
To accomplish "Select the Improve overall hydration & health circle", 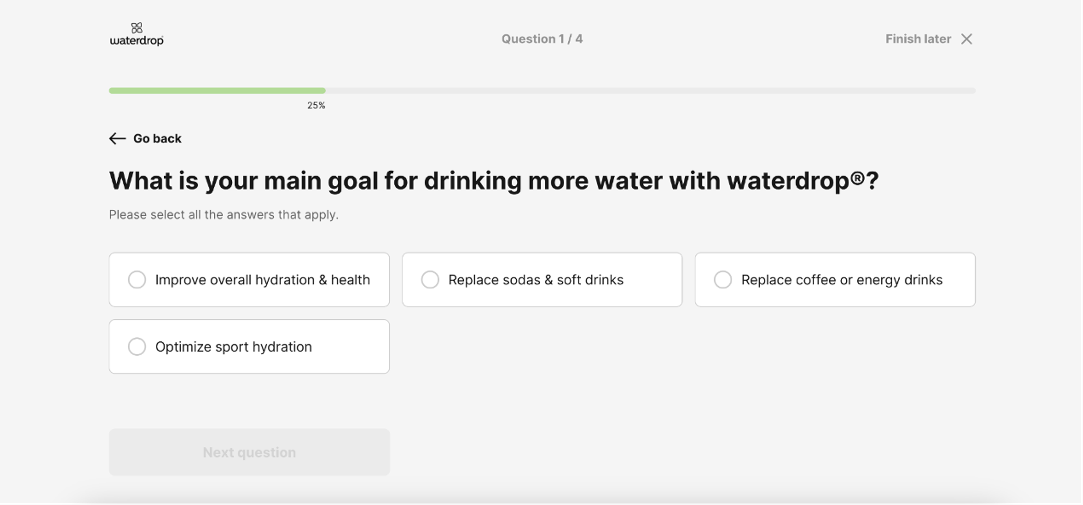I will click(x=137, y=279).
